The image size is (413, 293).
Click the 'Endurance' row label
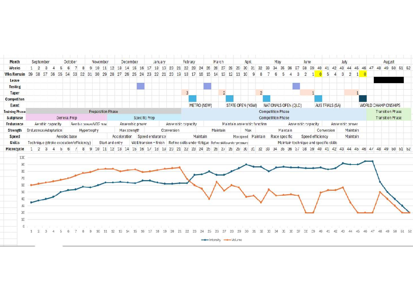coord(14,124)
